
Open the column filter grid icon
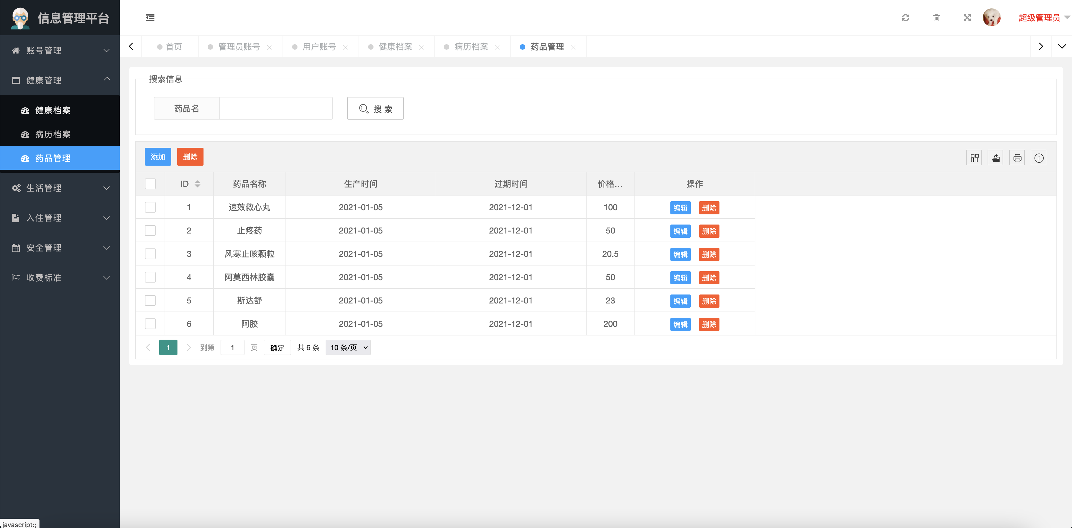click(x=974, y=158)
